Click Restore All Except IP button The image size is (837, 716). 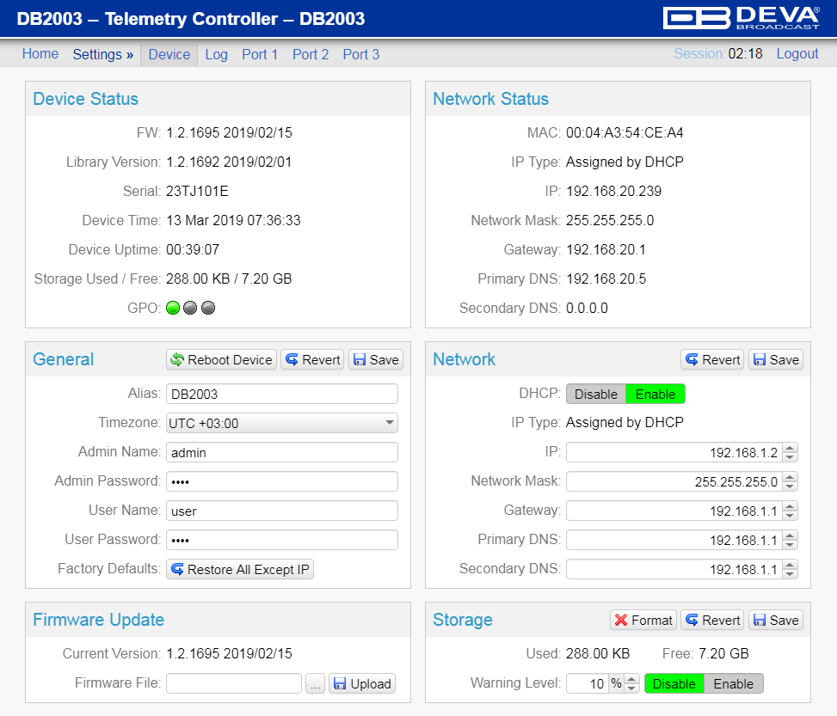click(x=240, y=569)
